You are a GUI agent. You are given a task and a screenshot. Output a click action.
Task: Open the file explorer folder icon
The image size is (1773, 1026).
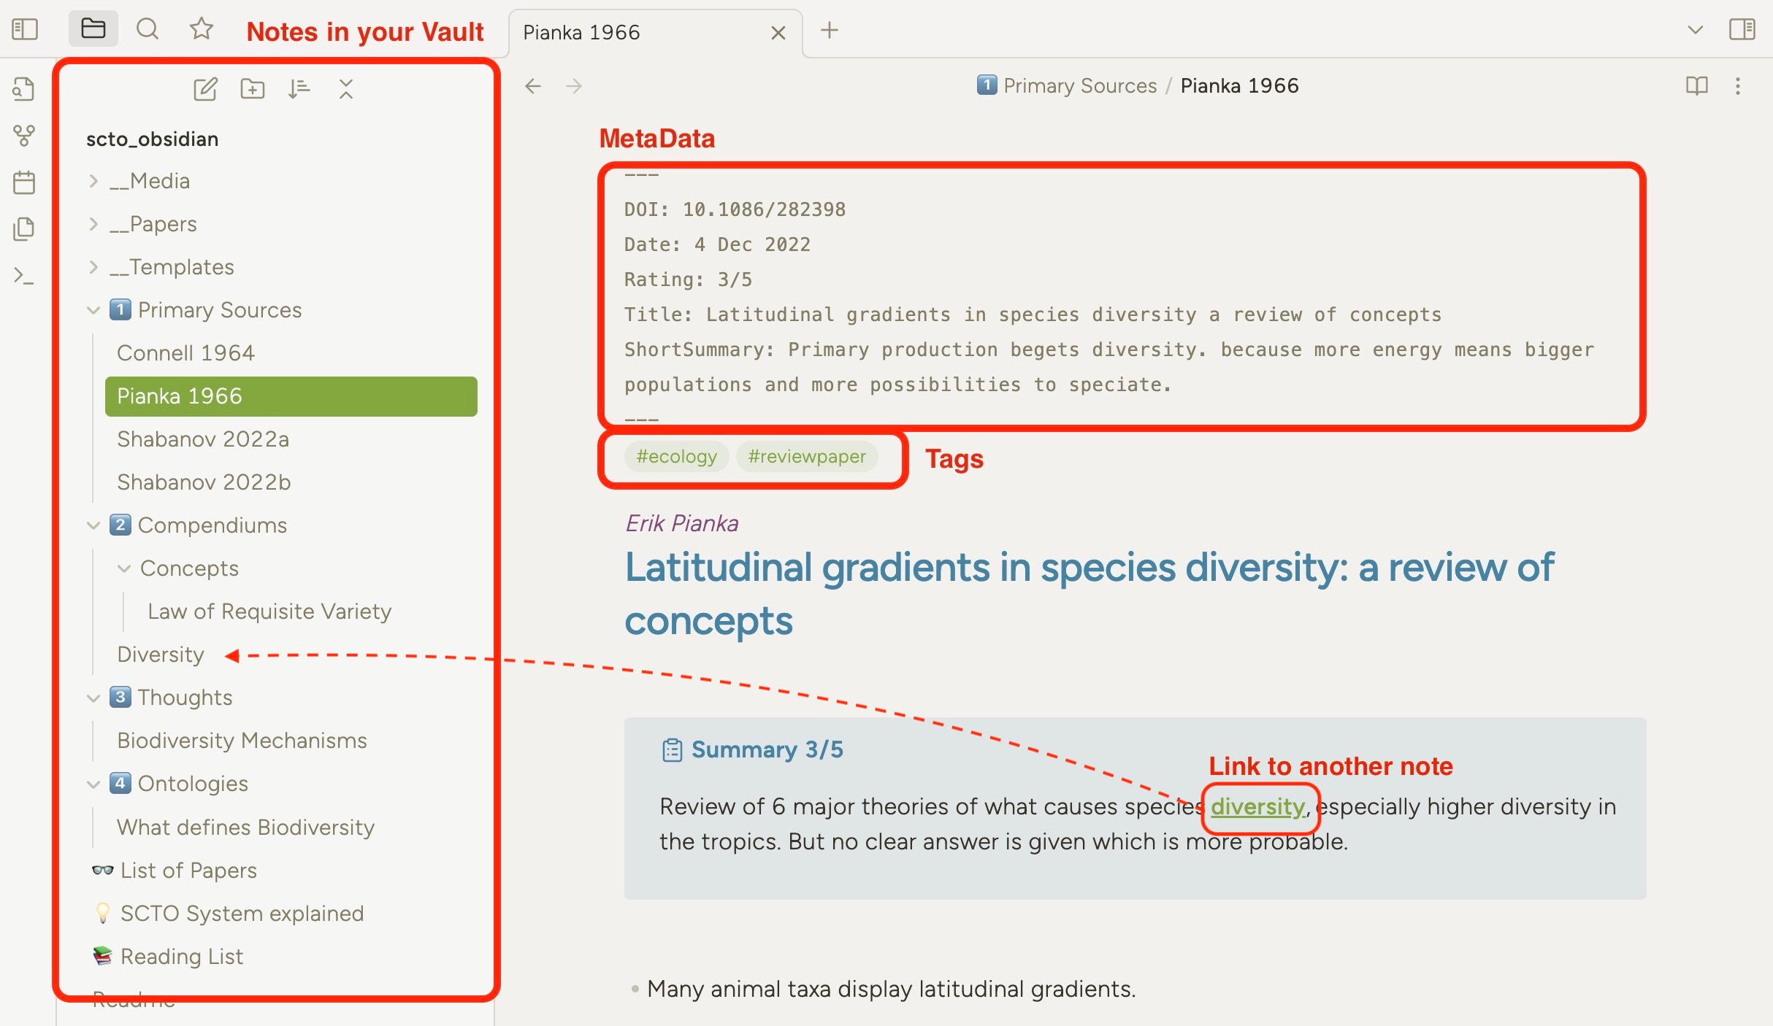[93, 29]
